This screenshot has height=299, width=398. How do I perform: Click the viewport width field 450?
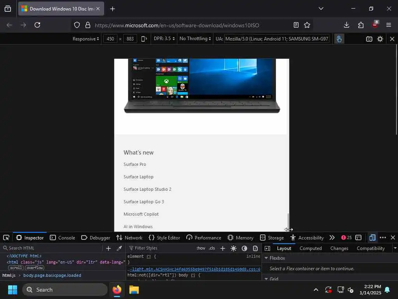point(110,39)
